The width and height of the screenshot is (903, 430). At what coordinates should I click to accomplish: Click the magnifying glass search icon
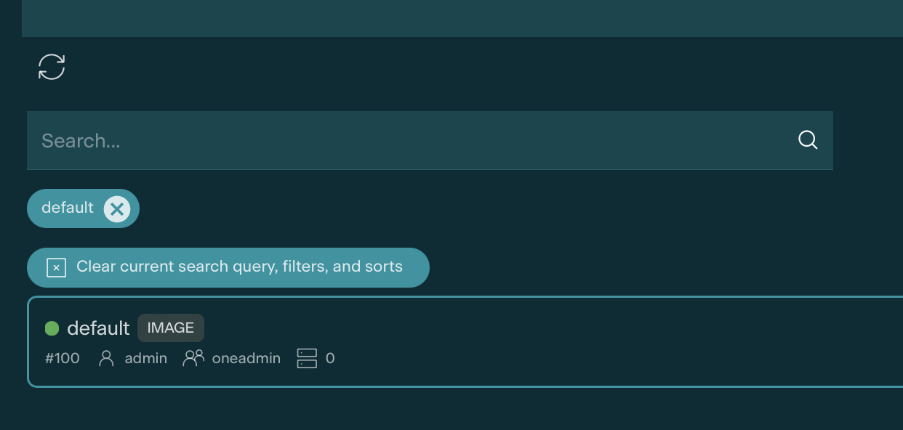(x=808, y=140)
